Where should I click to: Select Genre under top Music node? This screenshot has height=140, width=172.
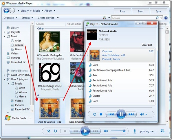pos(16,49)
